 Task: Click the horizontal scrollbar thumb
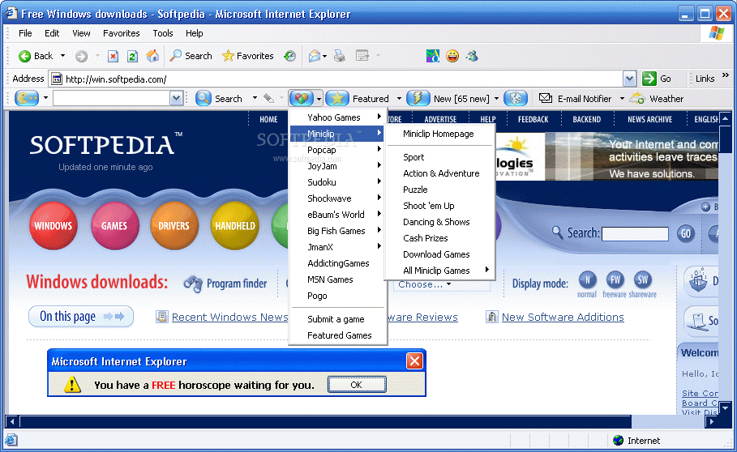tap(325, 421)
